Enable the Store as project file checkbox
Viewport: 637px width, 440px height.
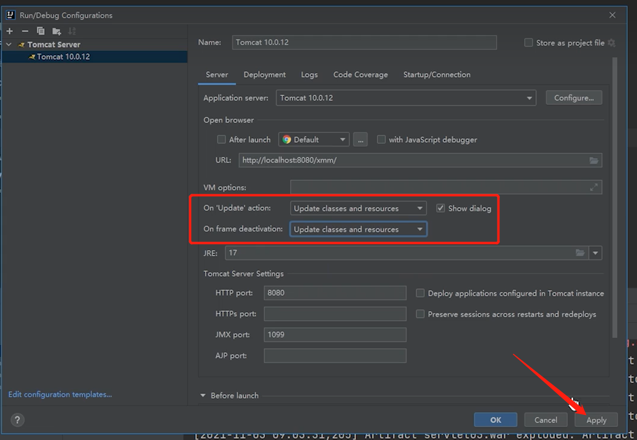(529, 42)
